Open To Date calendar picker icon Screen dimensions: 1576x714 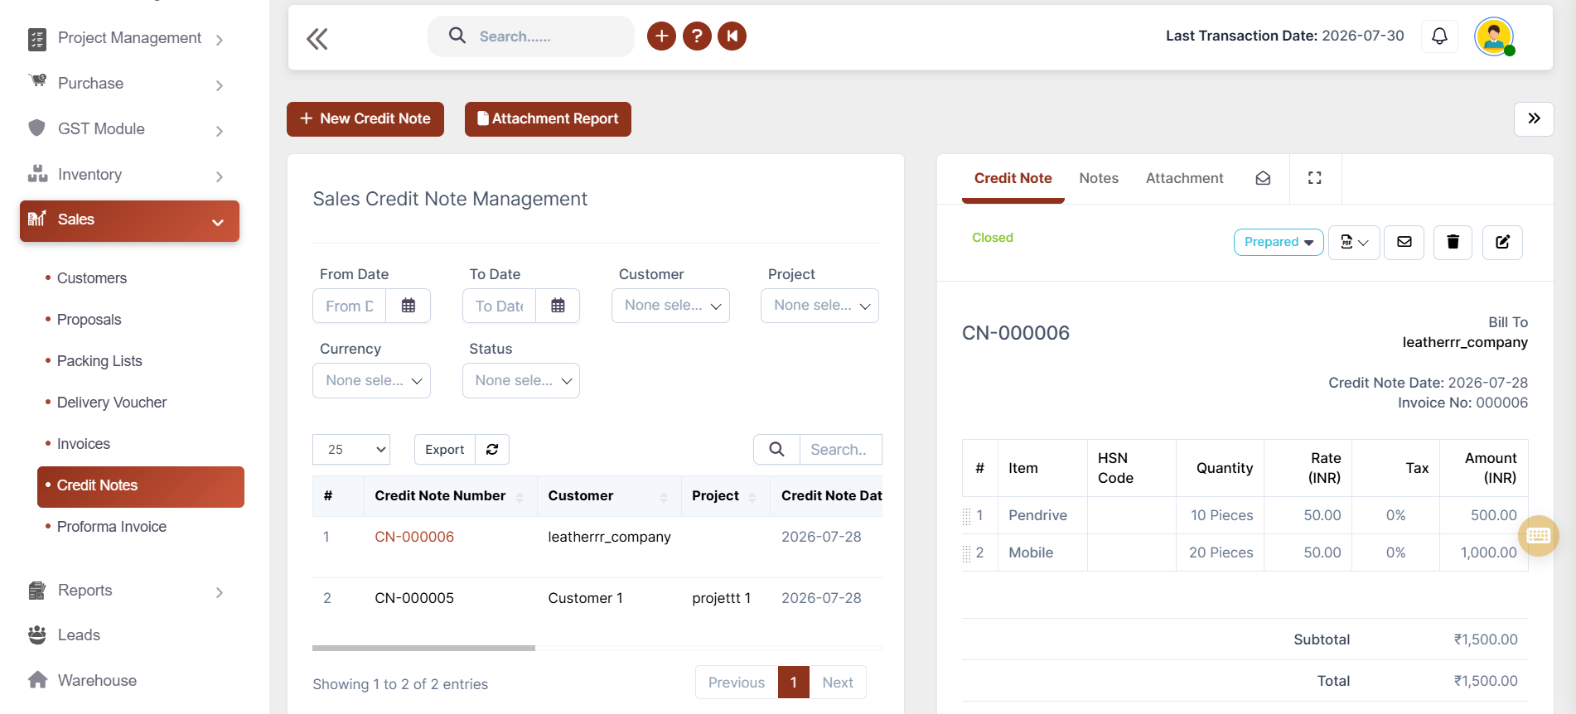(558, 306)
